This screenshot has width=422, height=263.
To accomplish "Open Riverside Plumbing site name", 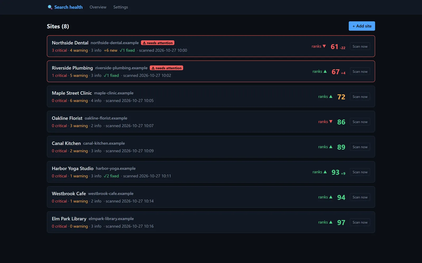I will point(72,68).
